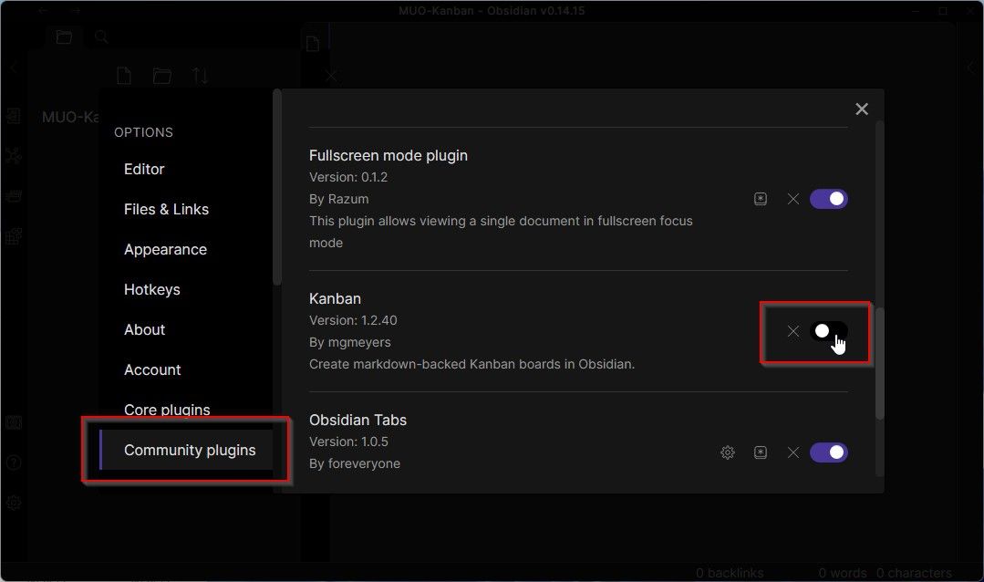Change sort order using the sort icon
Image resolution: width=984 pixels, height=582 pixels.
pyautogui.click(x=200, y=76)
